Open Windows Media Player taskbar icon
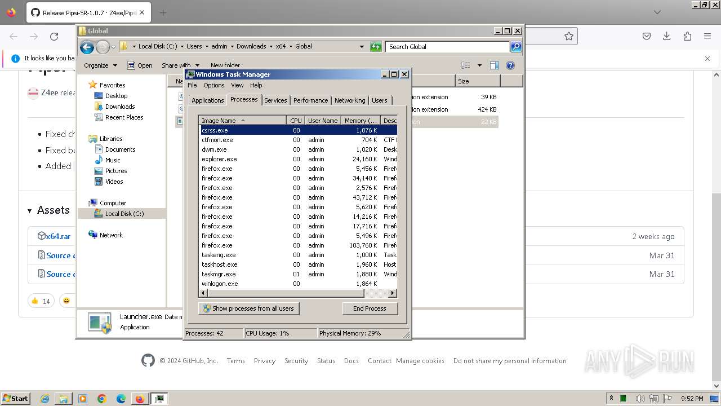The width and height of the screenshot is (721, 406). tap(83, 399)
